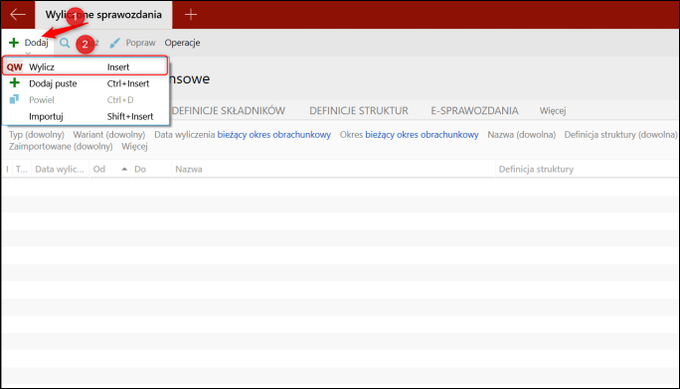Expand Więcej filters below Zaimportowane

[134, 146]
